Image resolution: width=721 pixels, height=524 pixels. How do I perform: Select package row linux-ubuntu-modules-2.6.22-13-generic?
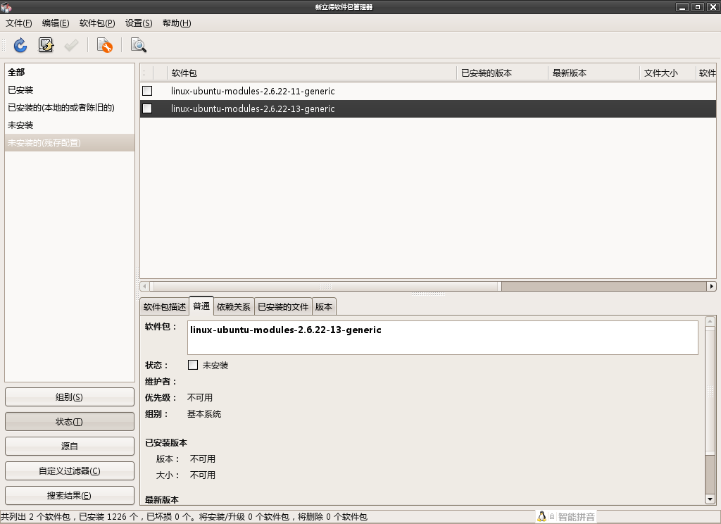point(428,108)
